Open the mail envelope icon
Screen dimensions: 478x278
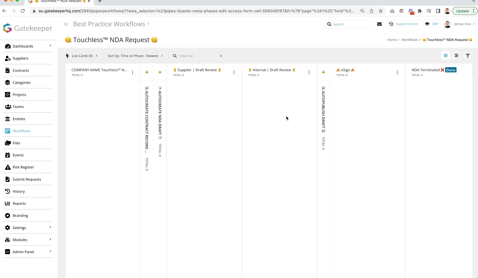379,24
